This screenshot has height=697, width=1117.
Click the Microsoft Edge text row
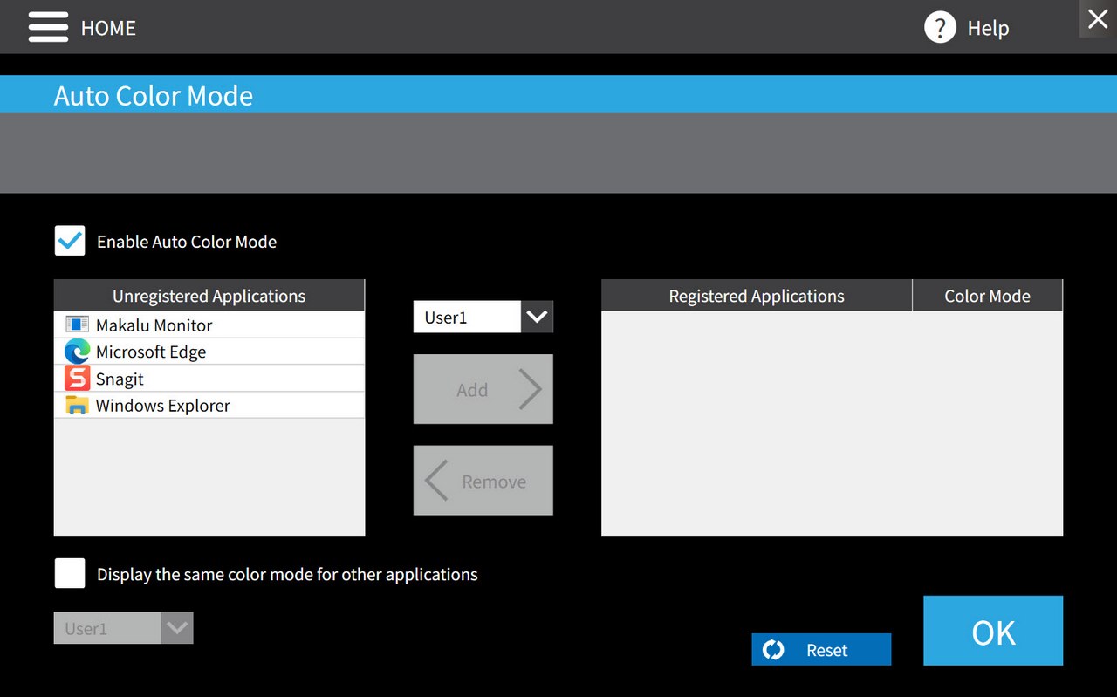[209, 352]
